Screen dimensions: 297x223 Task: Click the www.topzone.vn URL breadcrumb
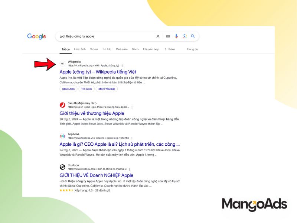98,138
